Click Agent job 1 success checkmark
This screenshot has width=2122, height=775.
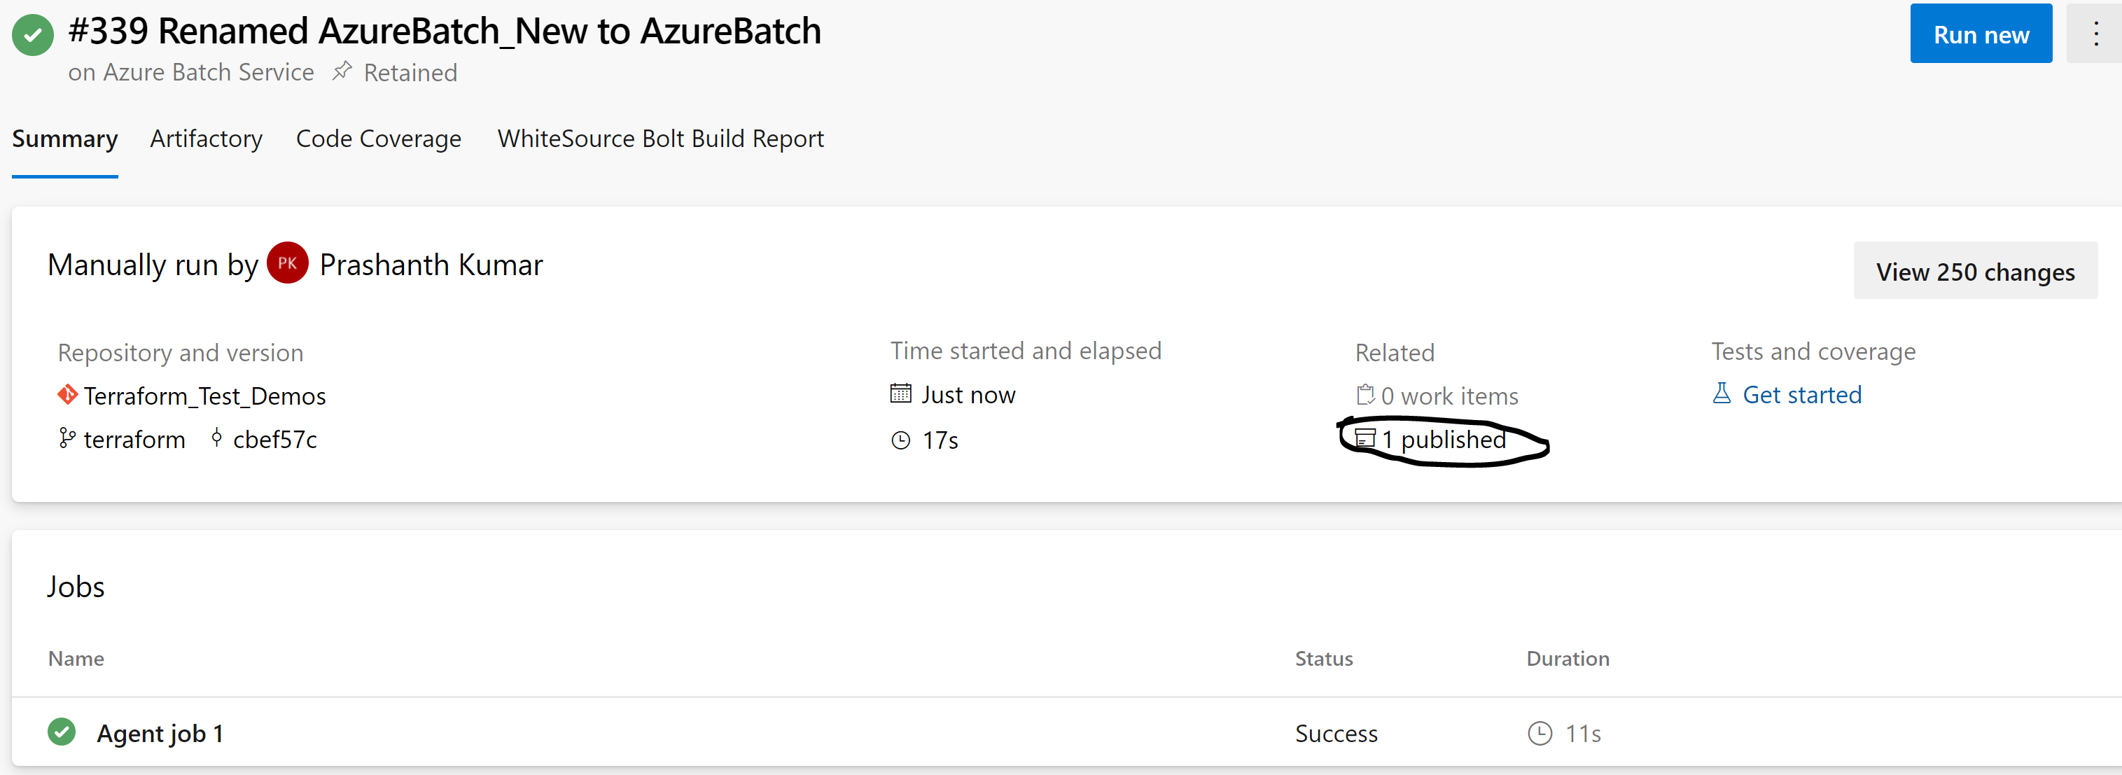click(62, 732)
